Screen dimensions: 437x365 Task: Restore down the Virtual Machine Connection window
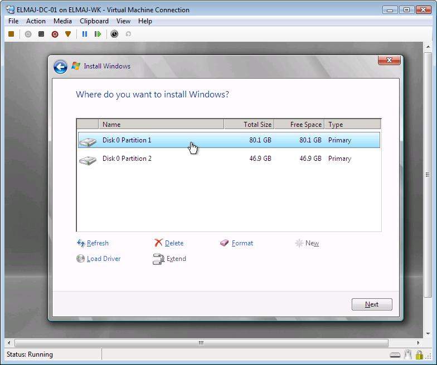coord(406,10)
